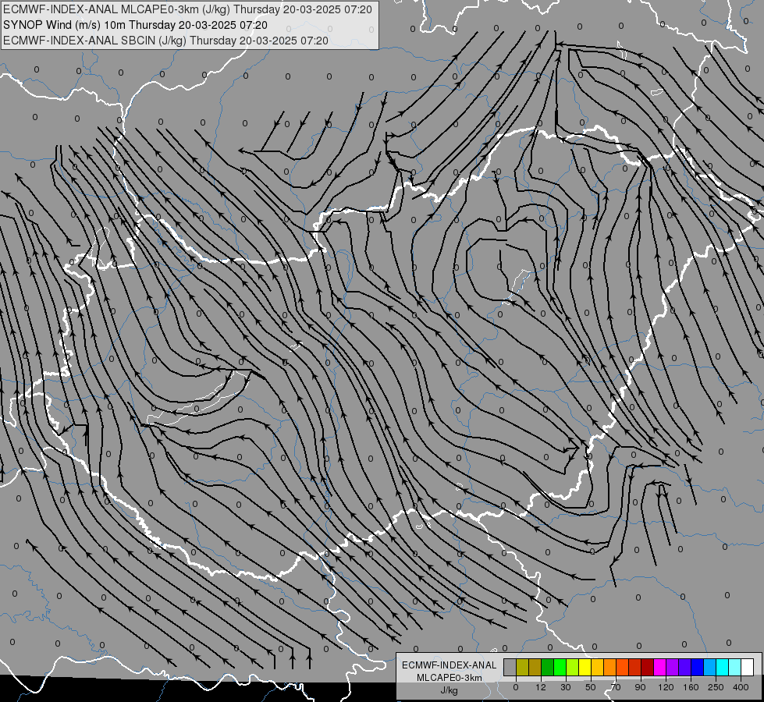Select the MLCAPE0-3km label in the legend

click(x=450, y=678)
